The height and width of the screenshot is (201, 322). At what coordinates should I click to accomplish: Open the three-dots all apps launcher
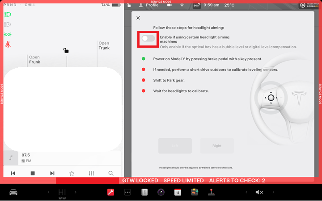[x=127, y=192]
